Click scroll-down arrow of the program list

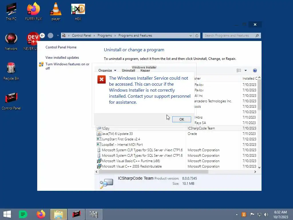[x=259, y=167]
